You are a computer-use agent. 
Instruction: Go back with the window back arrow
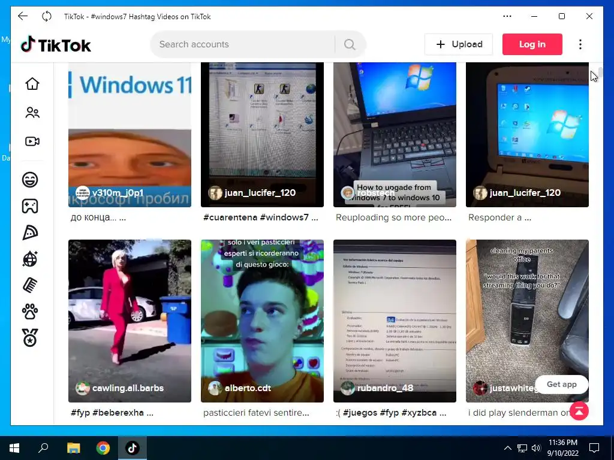23,16
